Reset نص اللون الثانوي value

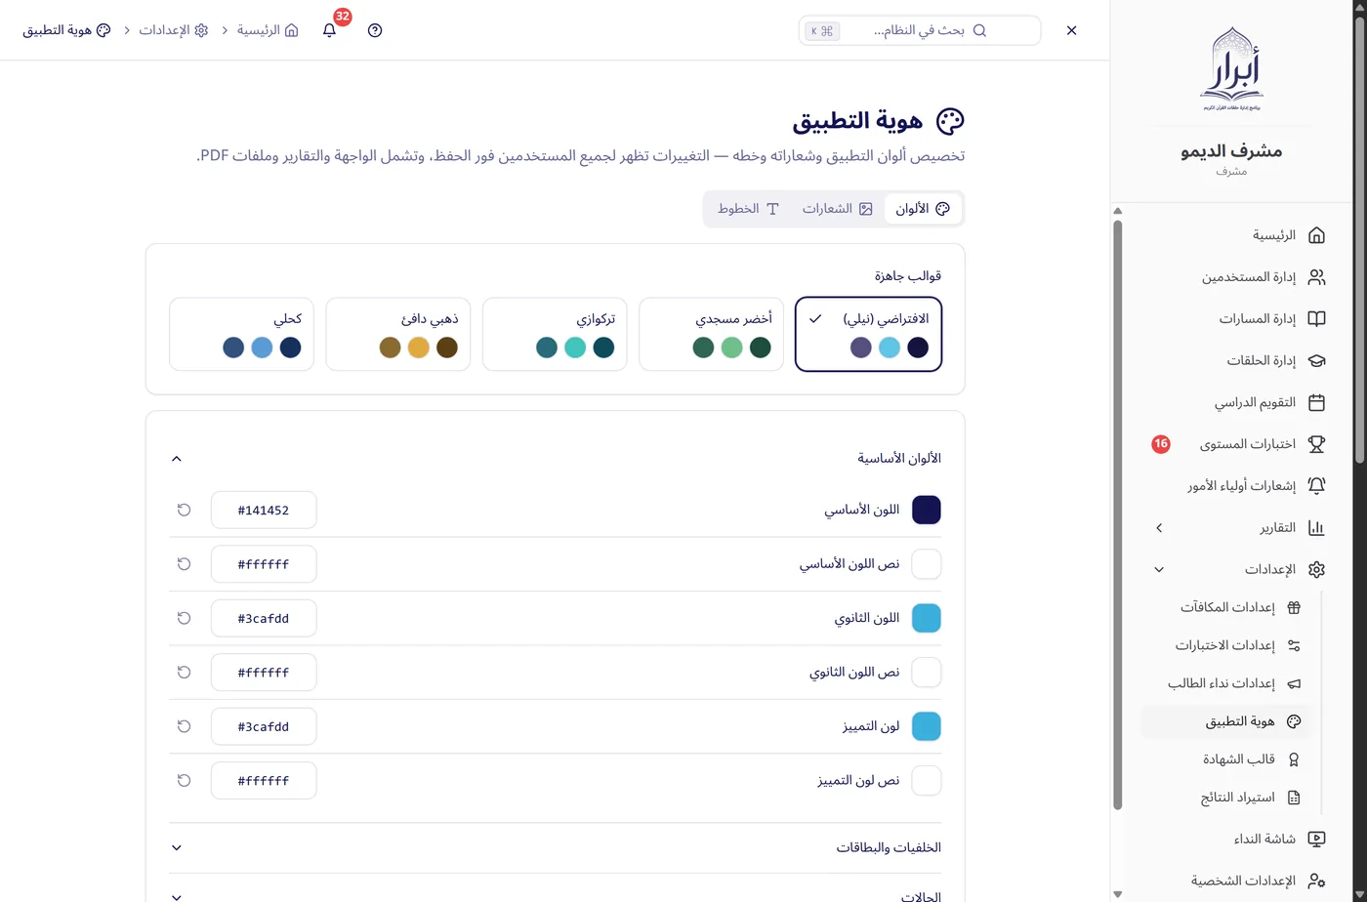tap(184, 673)
